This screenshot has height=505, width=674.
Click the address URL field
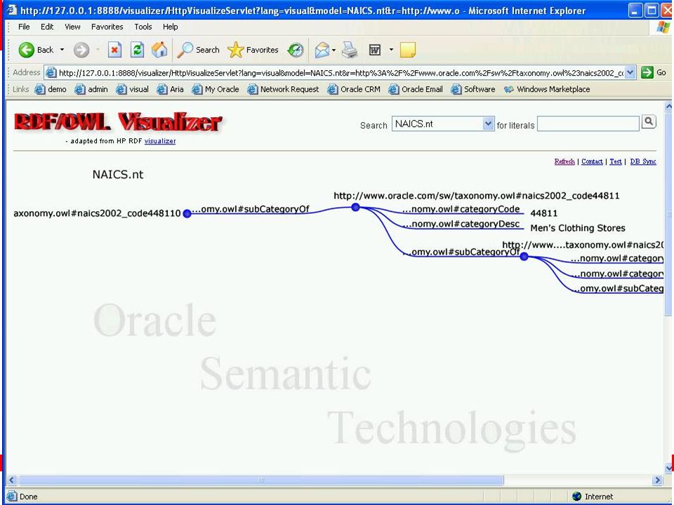click(341, 72)
